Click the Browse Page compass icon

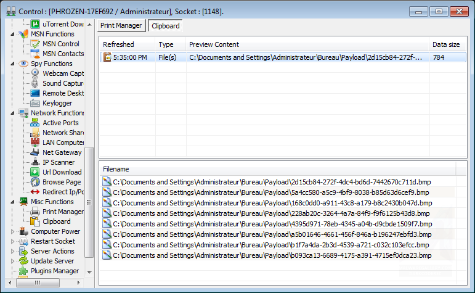pos(35,182)
